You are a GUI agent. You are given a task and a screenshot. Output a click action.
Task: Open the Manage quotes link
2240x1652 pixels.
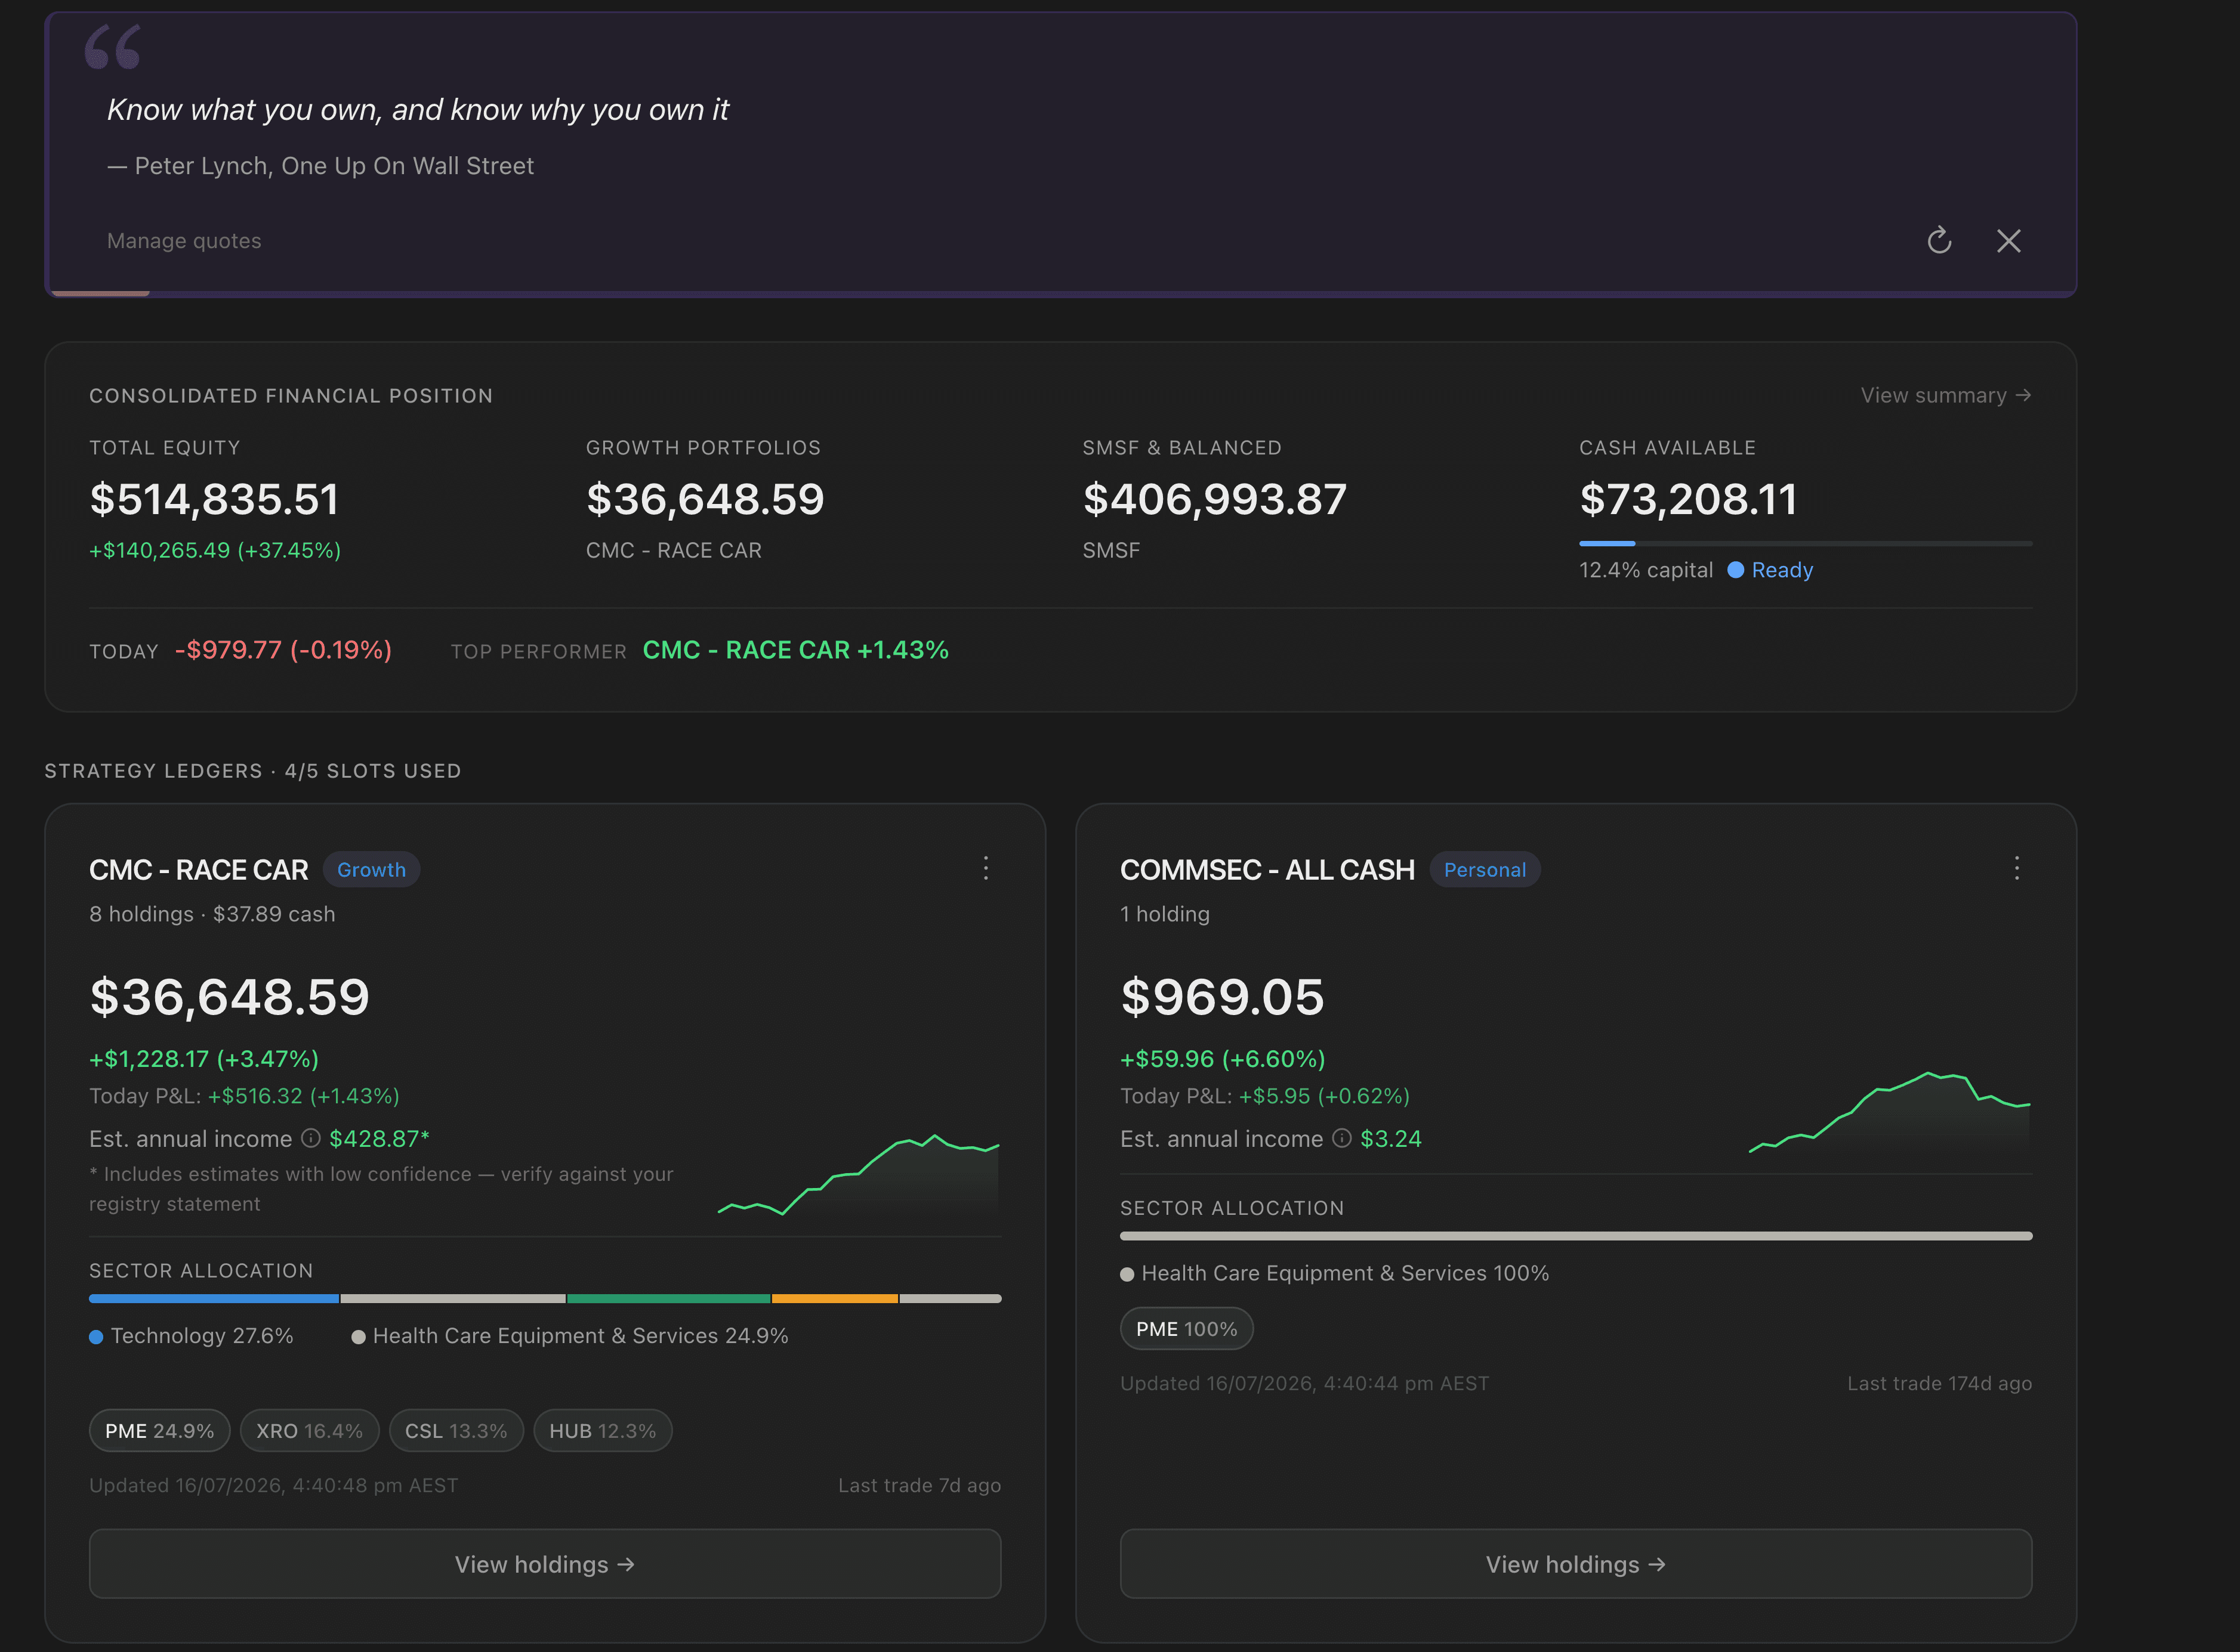coord(184,241)
